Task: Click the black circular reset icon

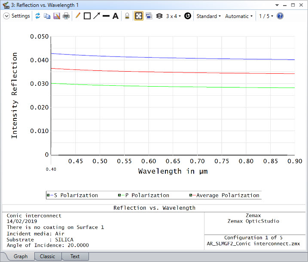Action: click(x=188, y=16)
